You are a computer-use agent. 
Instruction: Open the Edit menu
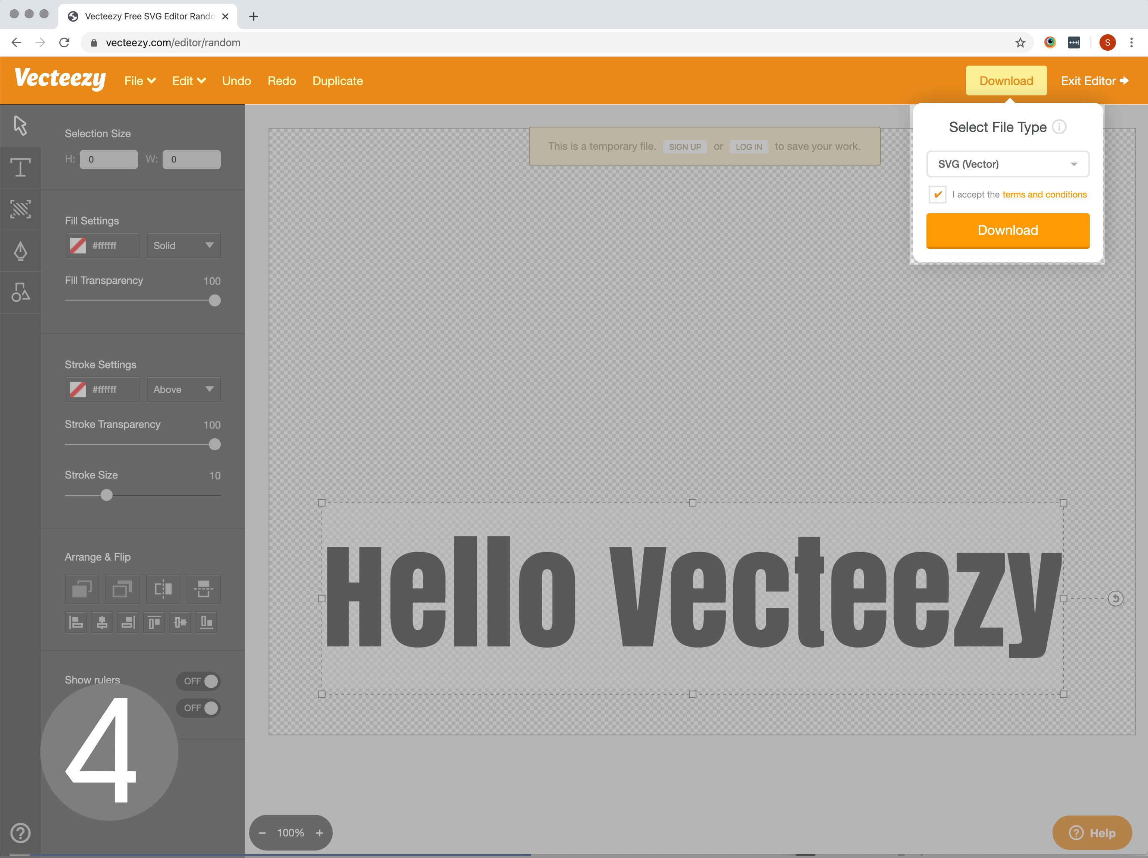tap(189, 81)
